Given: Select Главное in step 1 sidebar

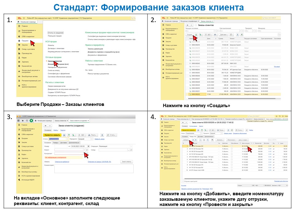Looking at the screenshot, I should pyautogui.click(x=25, y=26).
